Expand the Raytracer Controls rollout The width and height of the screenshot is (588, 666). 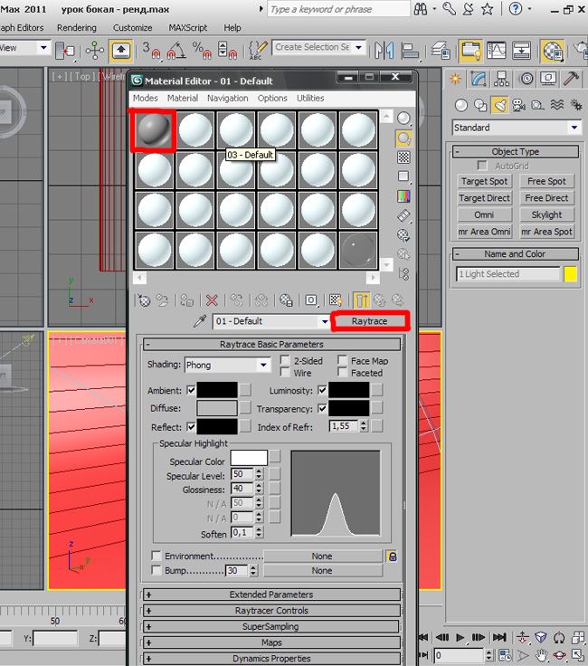coord(271,611)
